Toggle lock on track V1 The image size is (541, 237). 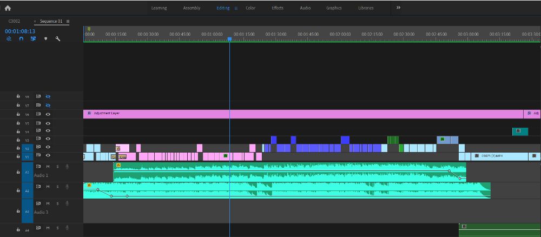[x=18, y=156]
